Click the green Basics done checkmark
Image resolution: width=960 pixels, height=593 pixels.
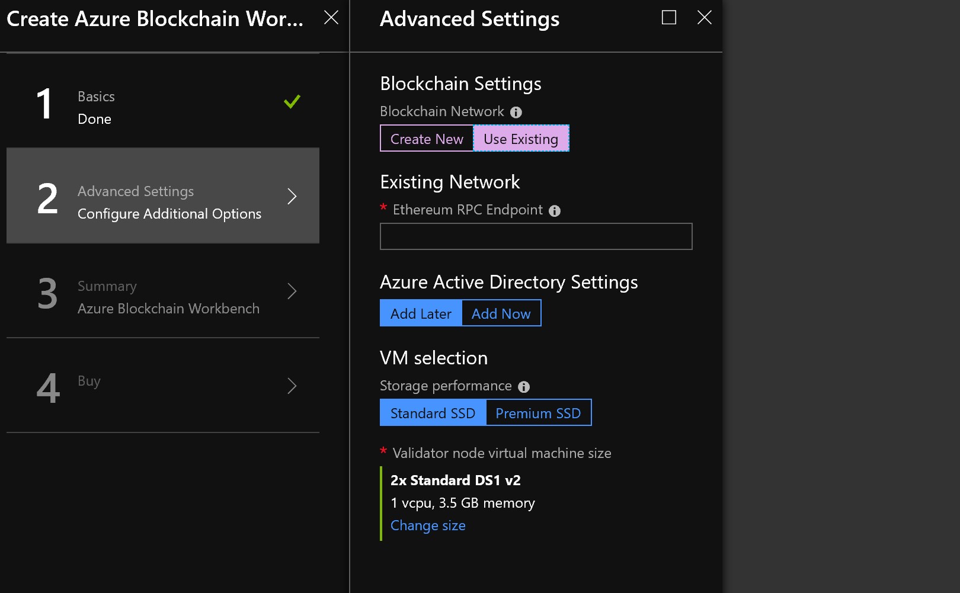coord(292,102)
